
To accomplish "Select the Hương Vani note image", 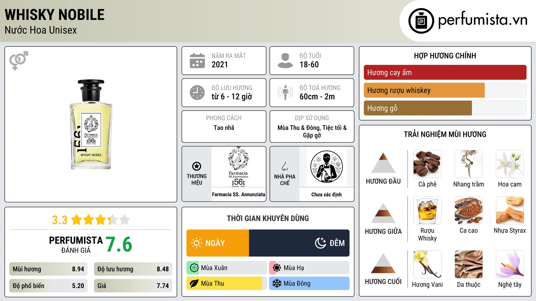I will point(427,264).
